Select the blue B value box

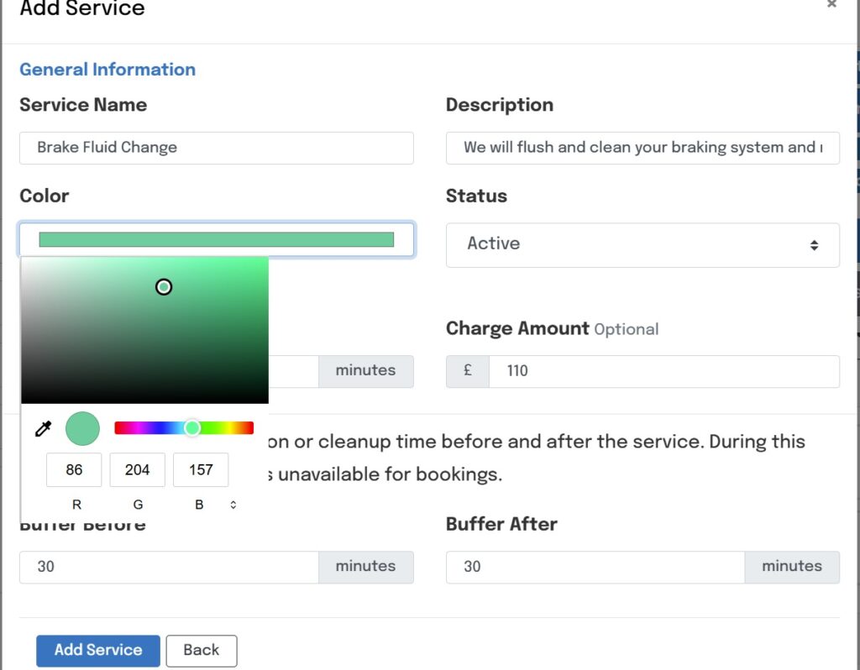click(201, 470)
